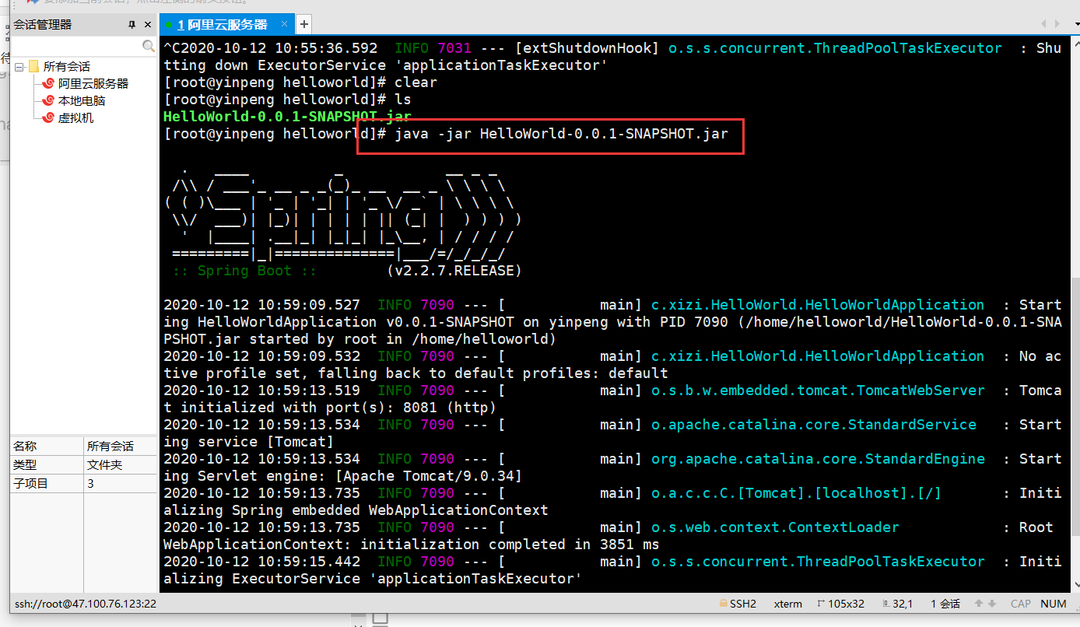The height and width of the screenshot is (627, 1080).
Task: Open the 本地电脑 session
Action: coord(82,101)
